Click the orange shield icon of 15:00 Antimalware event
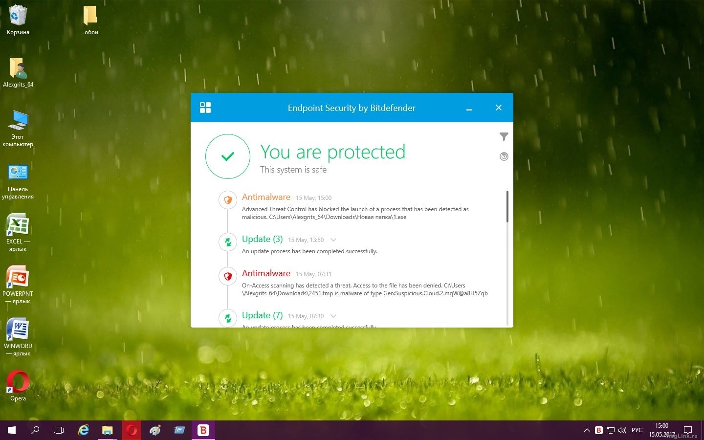The image size is (704, 440). 228,200
